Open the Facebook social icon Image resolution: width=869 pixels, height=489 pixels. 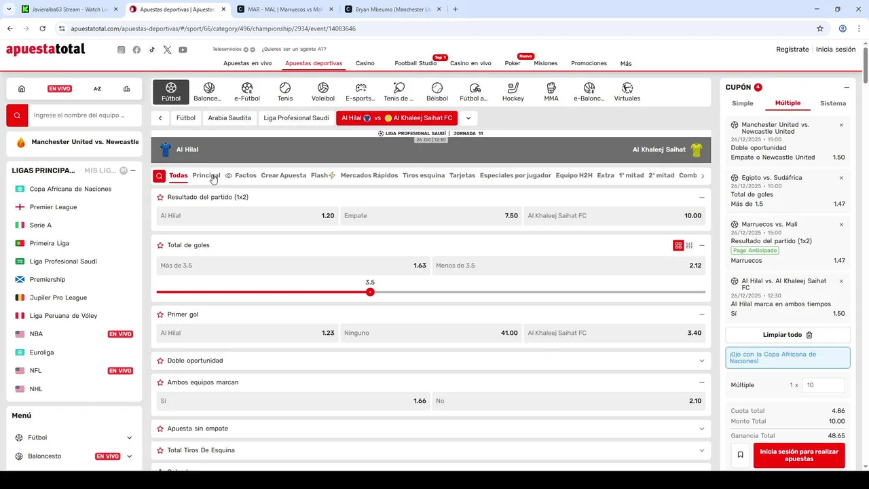point(136,50)
